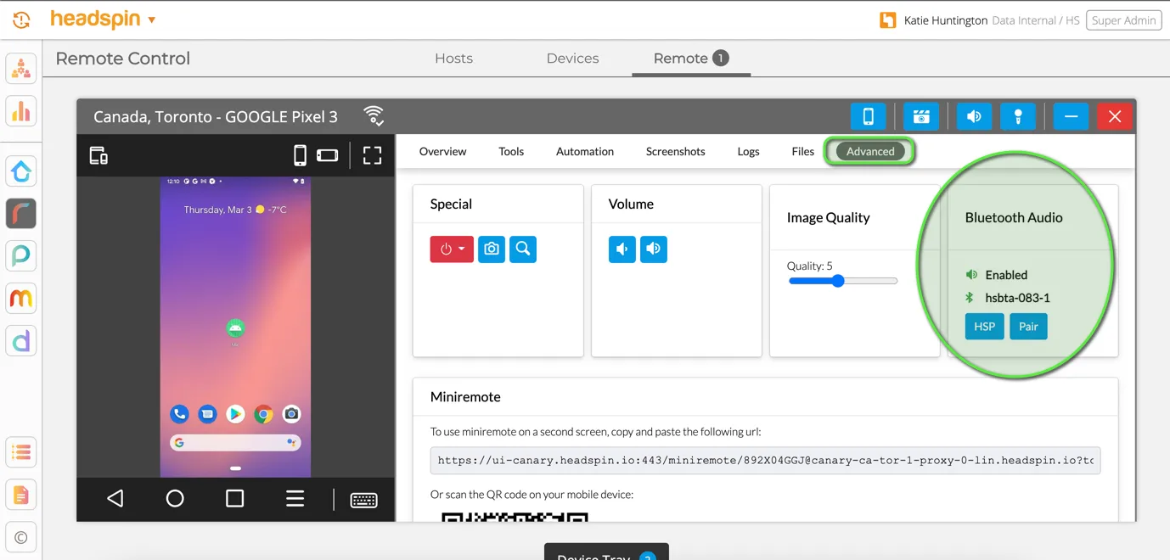Click the Katie Huntington user name
Screen dimensions: 1170x560
(x=945, y=20)
